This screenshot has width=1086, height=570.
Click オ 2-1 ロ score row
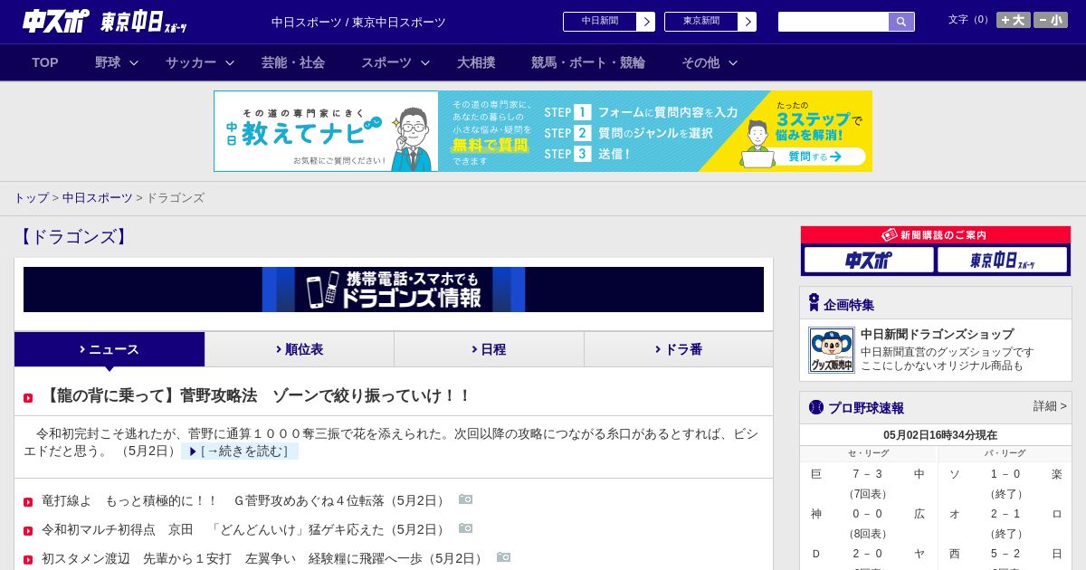(1005, 514)
